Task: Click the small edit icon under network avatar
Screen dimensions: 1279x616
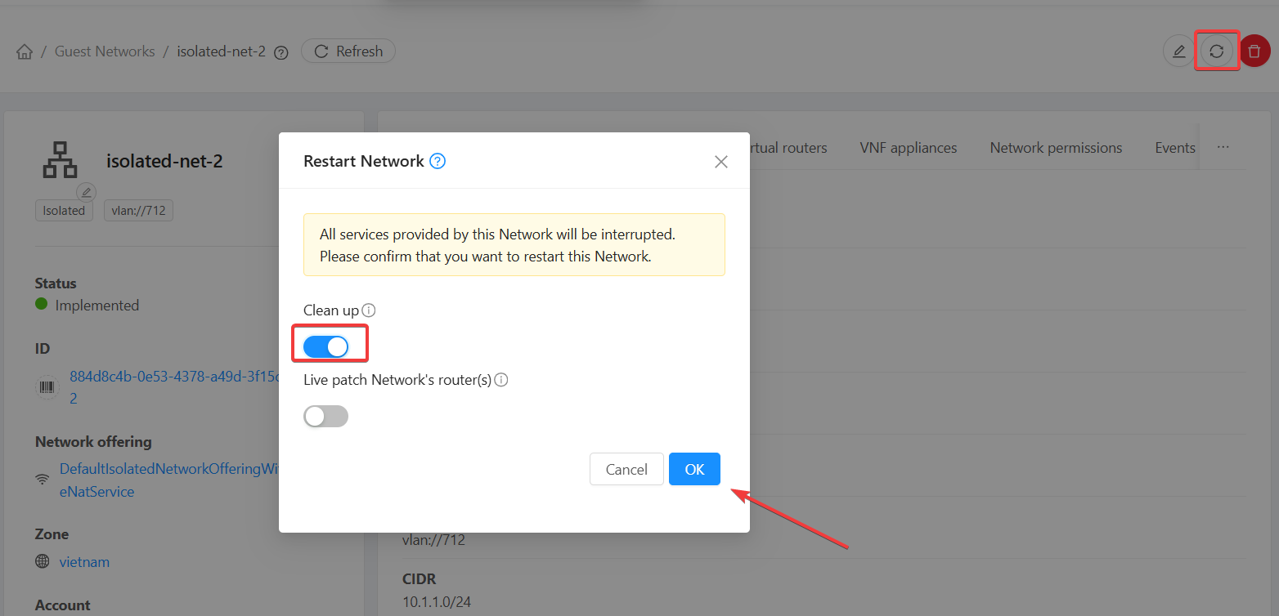Action: (86, 192)
